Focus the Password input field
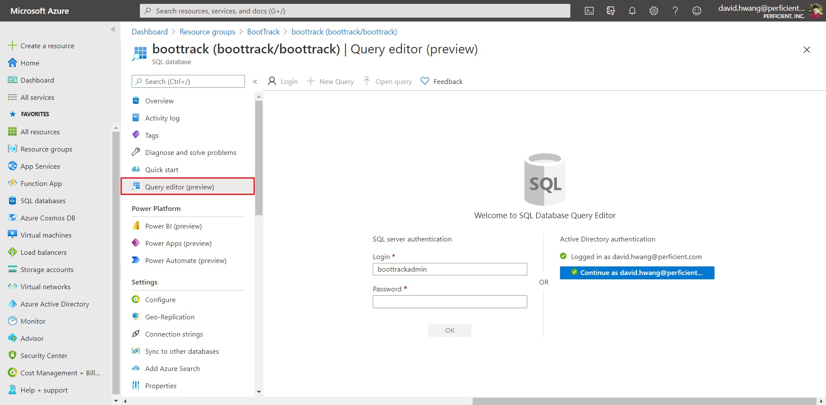The width and height of the screenshot is (826, 405). [450, 302]
